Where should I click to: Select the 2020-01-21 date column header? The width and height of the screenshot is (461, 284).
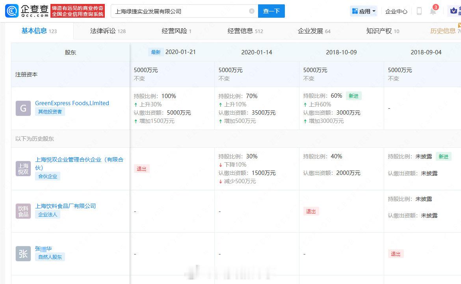tap(180, 52)
